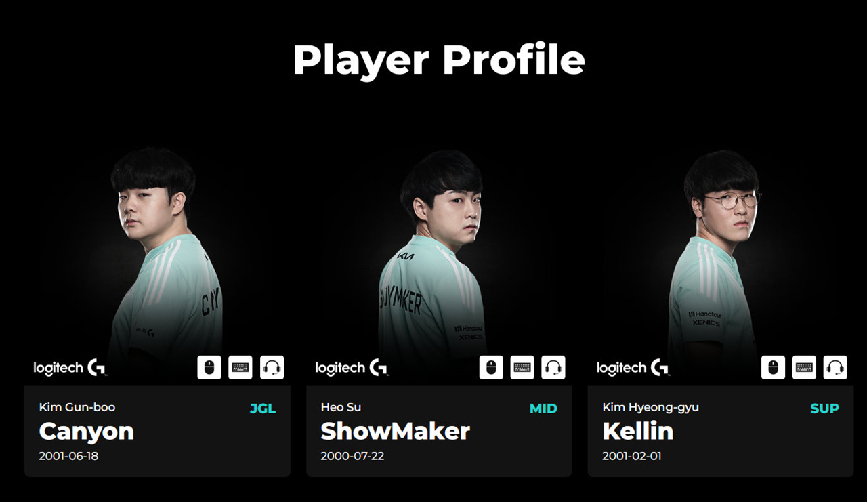Viewport: 867px width, 502px height.
Task: Select Kellin's headset icon
Action: (x=835, y=367)
